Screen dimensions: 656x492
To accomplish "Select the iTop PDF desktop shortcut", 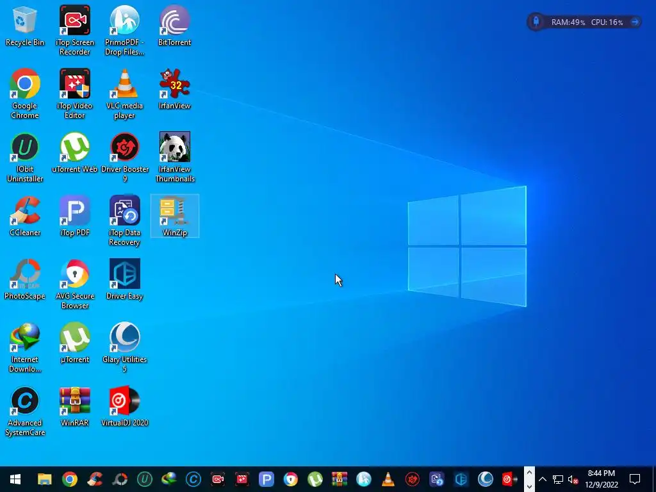I will [x=74, y=217].
